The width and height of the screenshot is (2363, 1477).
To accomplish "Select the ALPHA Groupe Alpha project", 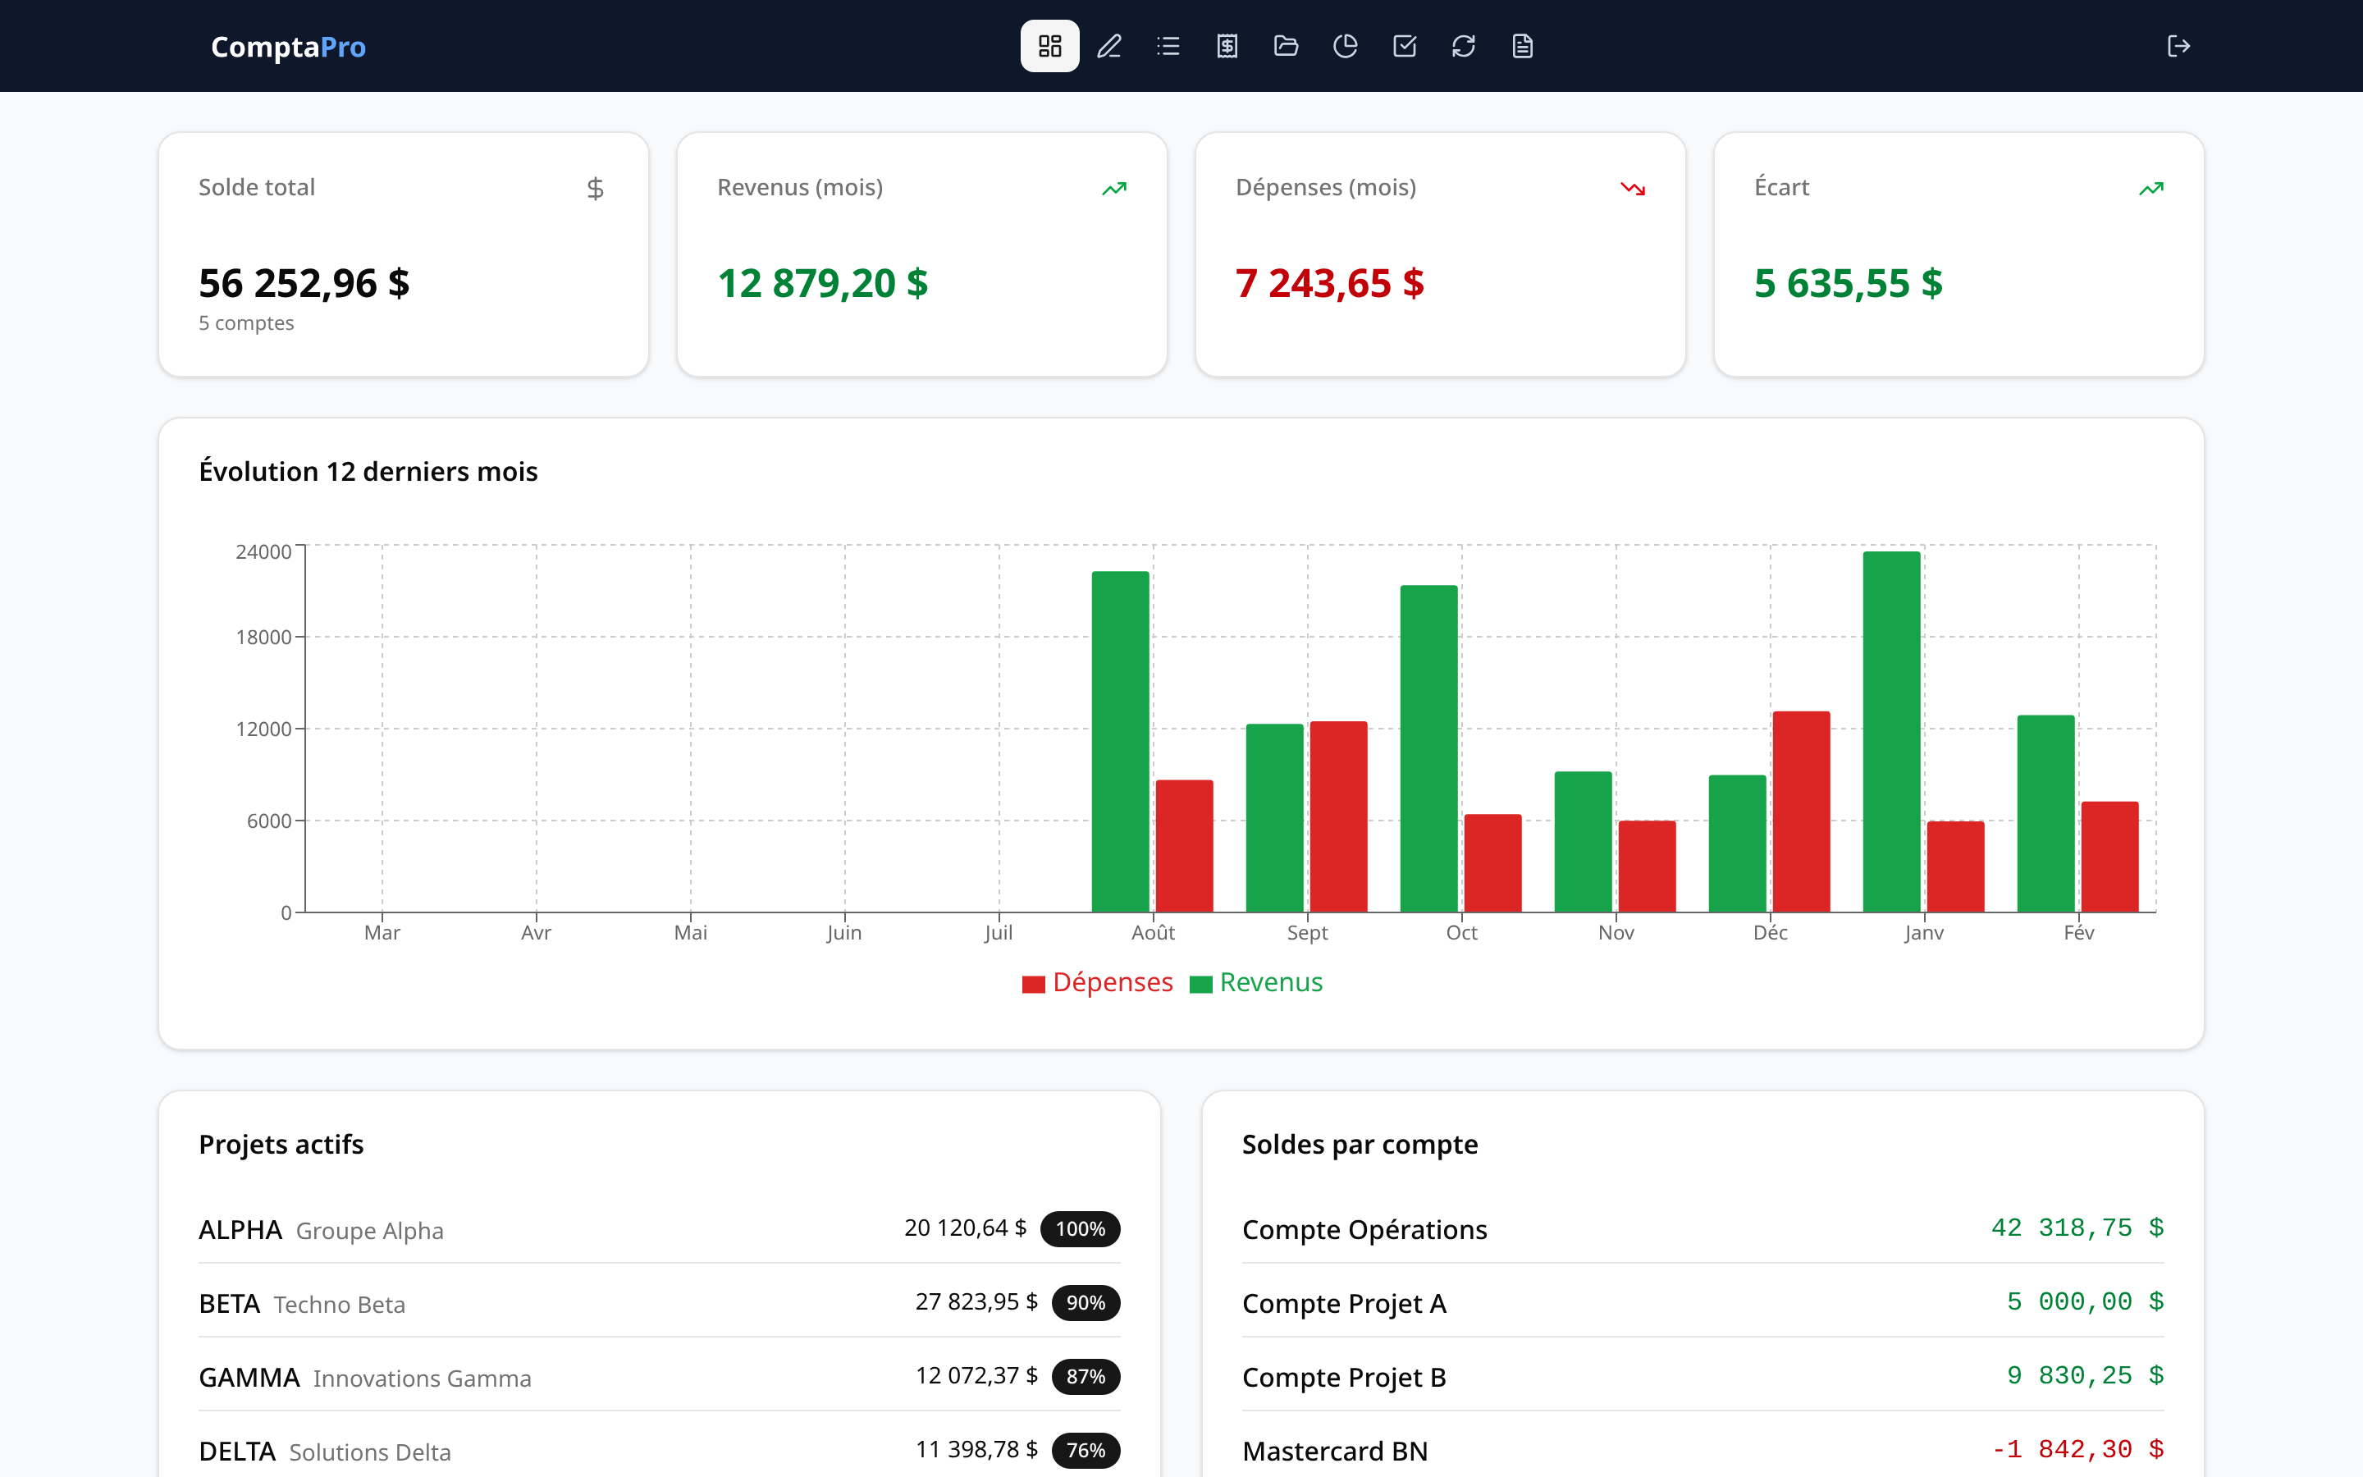I will point(322,1229).
